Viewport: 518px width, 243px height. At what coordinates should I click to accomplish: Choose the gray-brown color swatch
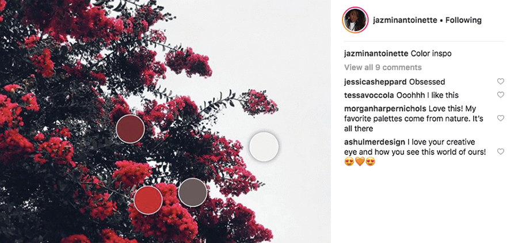click(193, 192)
